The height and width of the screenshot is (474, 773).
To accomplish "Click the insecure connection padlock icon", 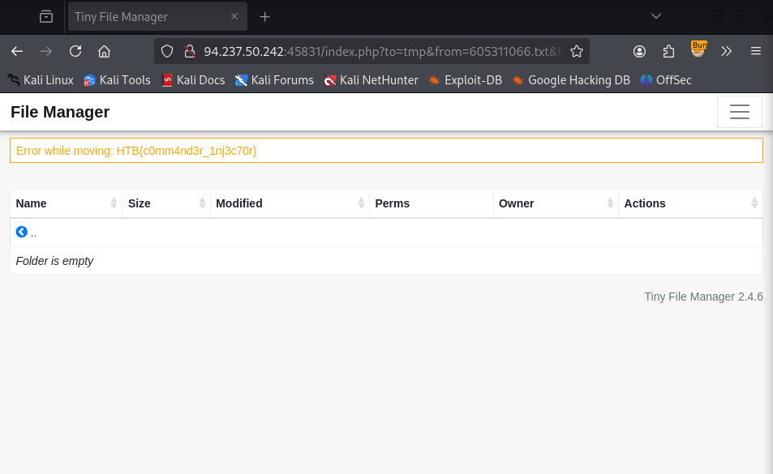I will click(x=189, y=51).
